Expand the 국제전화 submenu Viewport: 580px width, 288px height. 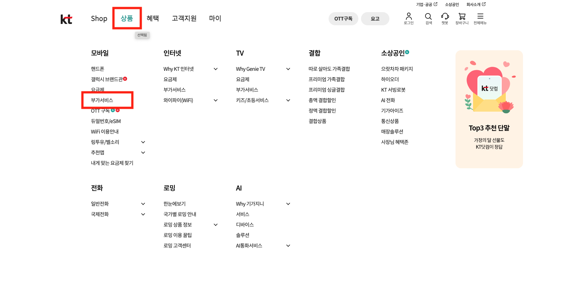point(143,214)
